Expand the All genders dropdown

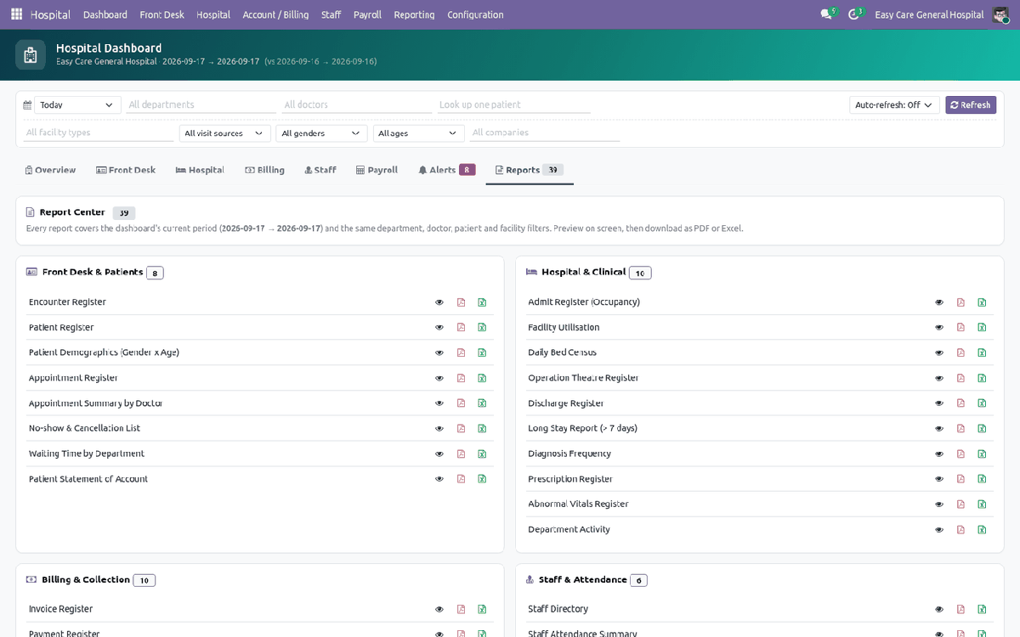[322, 133]
